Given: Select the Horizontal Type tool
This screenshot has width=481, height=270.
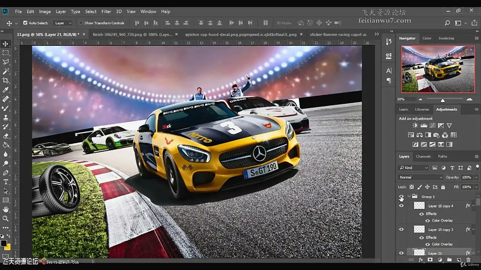Looking at the screenshot, I should point(6,182).
